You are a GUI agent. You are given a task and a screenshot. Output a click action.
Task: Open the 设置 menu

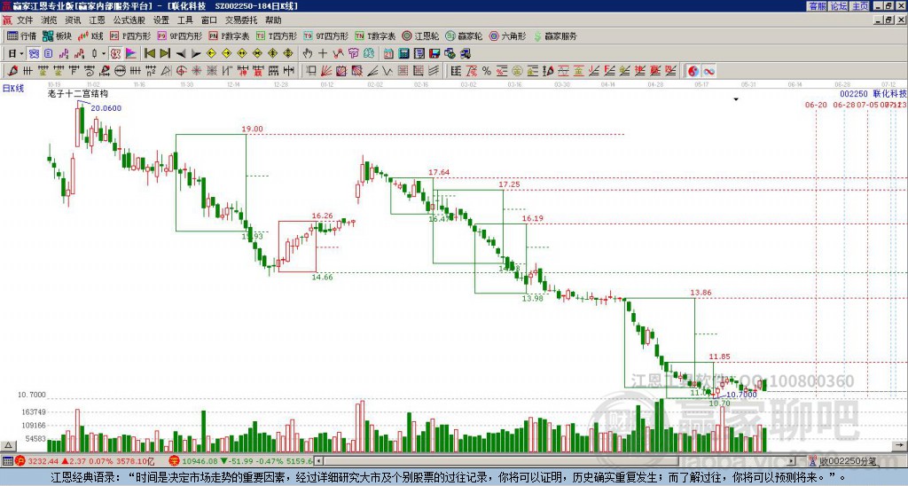[x=161, y=20]
